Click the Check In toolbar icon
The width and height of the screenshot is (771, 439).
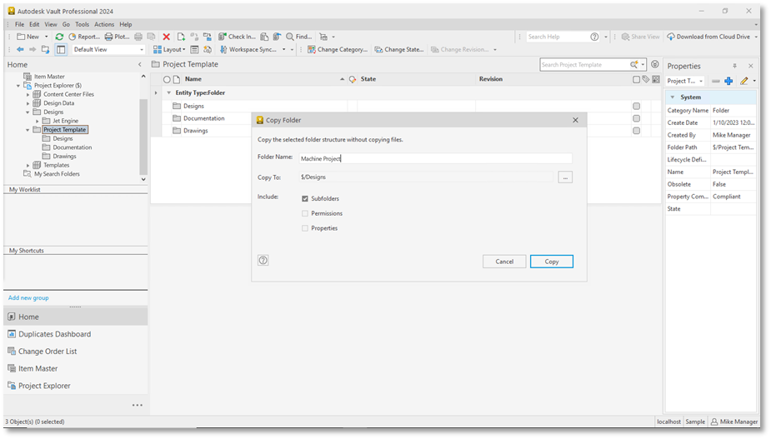[223, 37]
